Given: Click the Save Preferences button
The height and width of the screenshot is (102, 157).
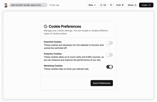Looking at the screenshot, I should [102, 83].
